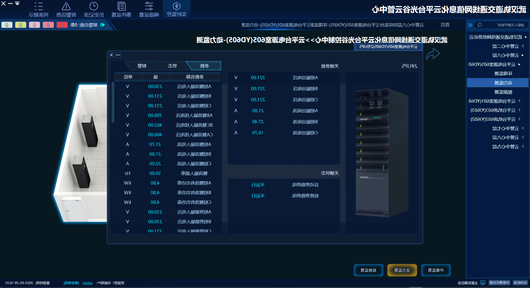
Task: Click the curved back arrow beside the UPS panel
Action: 433,54
